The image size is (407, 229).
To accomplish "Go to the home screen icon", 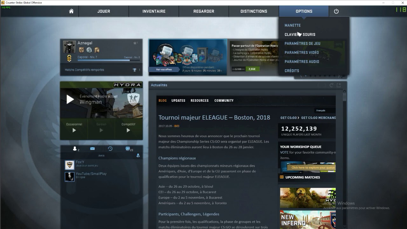I will [71, 11].
